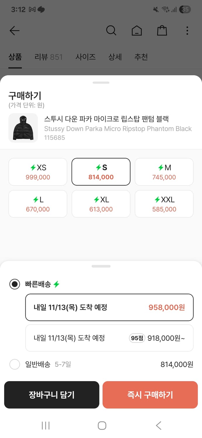Tap the back arrow to return
The width and height of the screenshot is (202, 438).
[x=15, y=30]
